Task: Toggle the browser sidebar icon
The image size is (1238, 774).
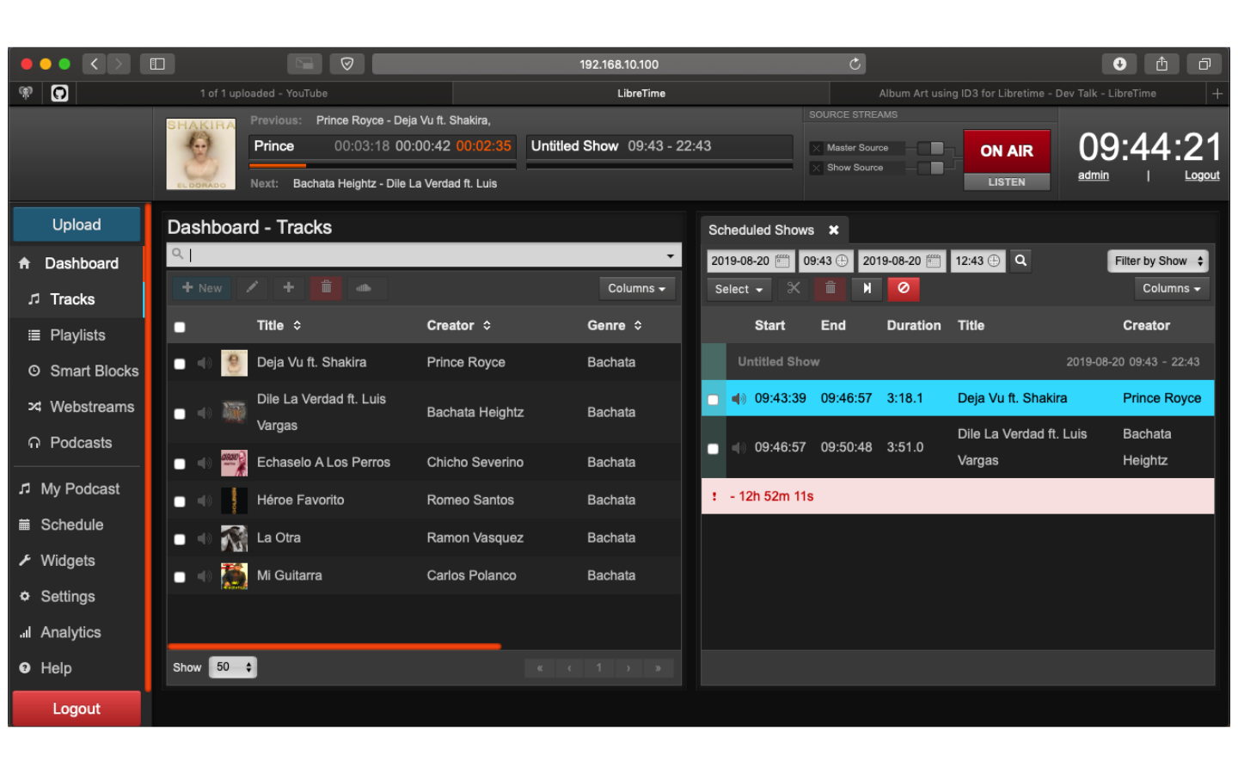Action: pyautogui.click(x=157, y=64)
